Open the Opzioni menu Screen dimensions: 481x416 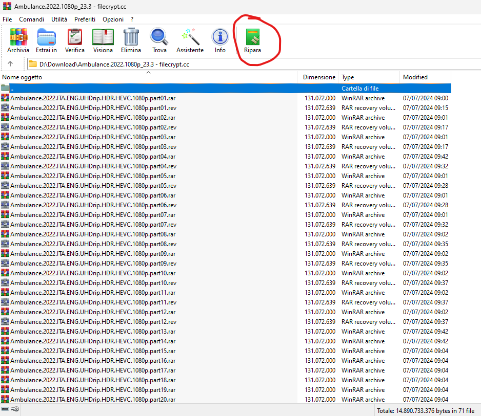(x=113, y=19)
